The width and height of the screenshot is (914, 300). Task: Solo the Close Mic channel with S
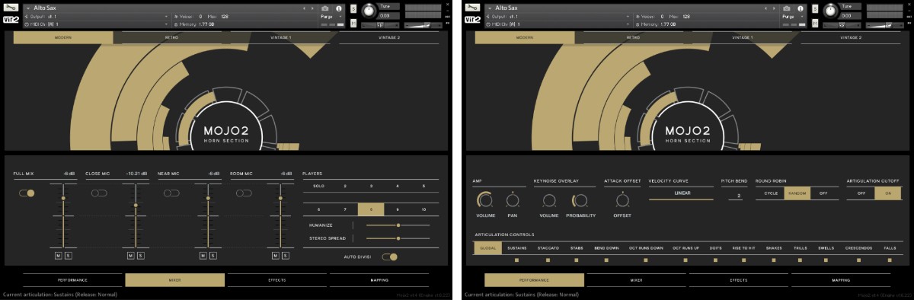(x=139, y=255)
